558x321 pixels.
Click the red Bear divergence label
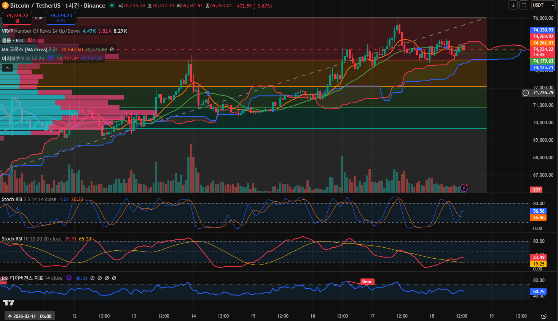coord(367,282)
